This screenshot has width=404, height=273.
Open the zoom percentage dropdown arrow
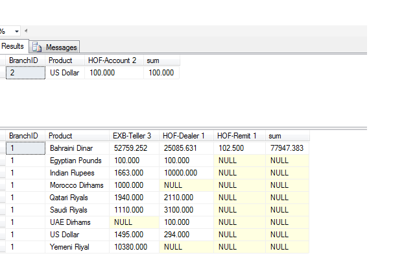(17, 31)
